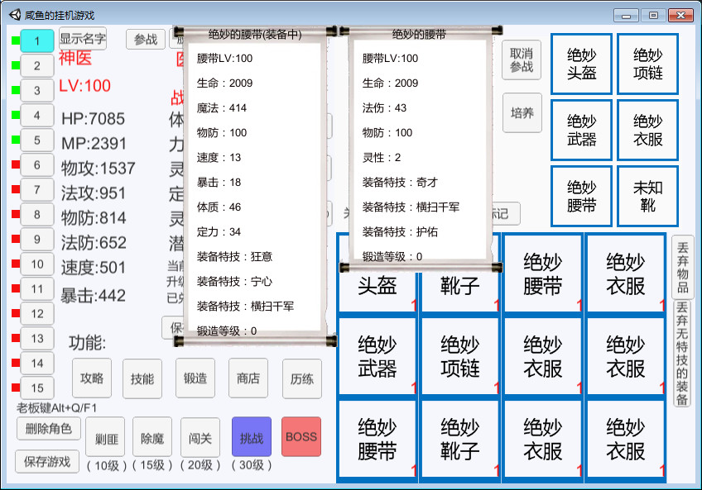The width and height of the screenshot is (702, 490).
Task: Click the 培养 training button
Action: tap(522, 113)
